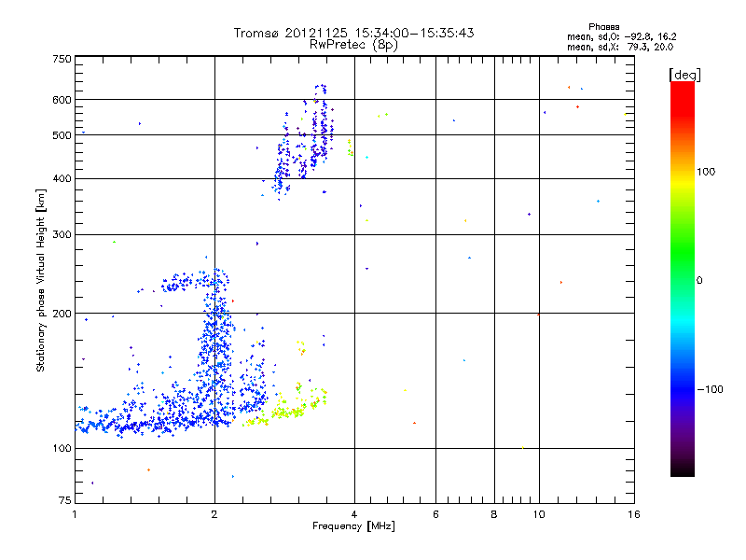Click the 'Phases' header label
The image size is (746, 560).
pos(603,27)
